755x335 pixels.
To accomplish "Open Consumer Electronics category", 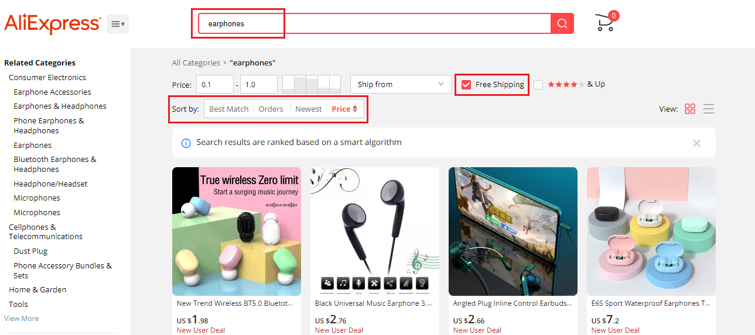I will (47, 77).
